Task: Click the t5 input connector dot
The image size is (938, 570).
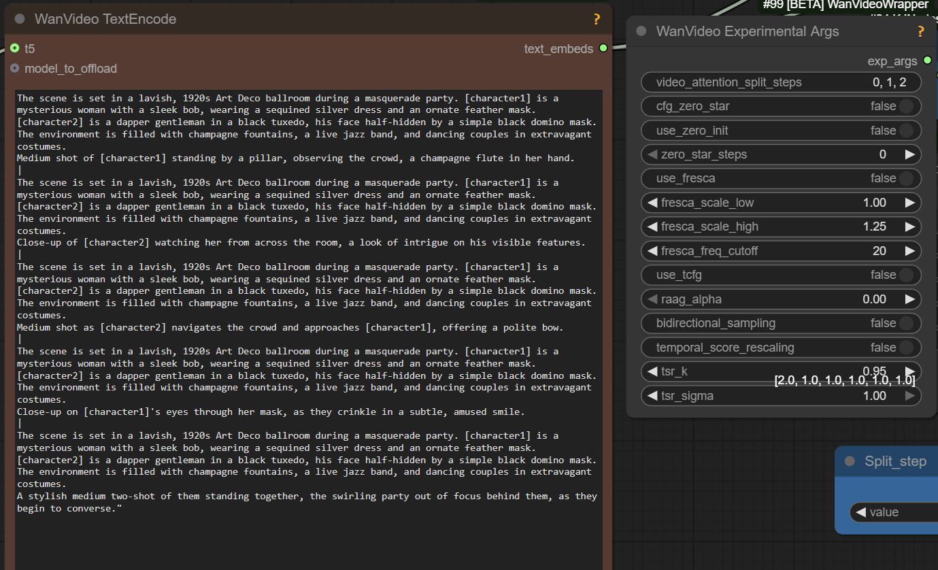Action: click(x=14, y=48)
